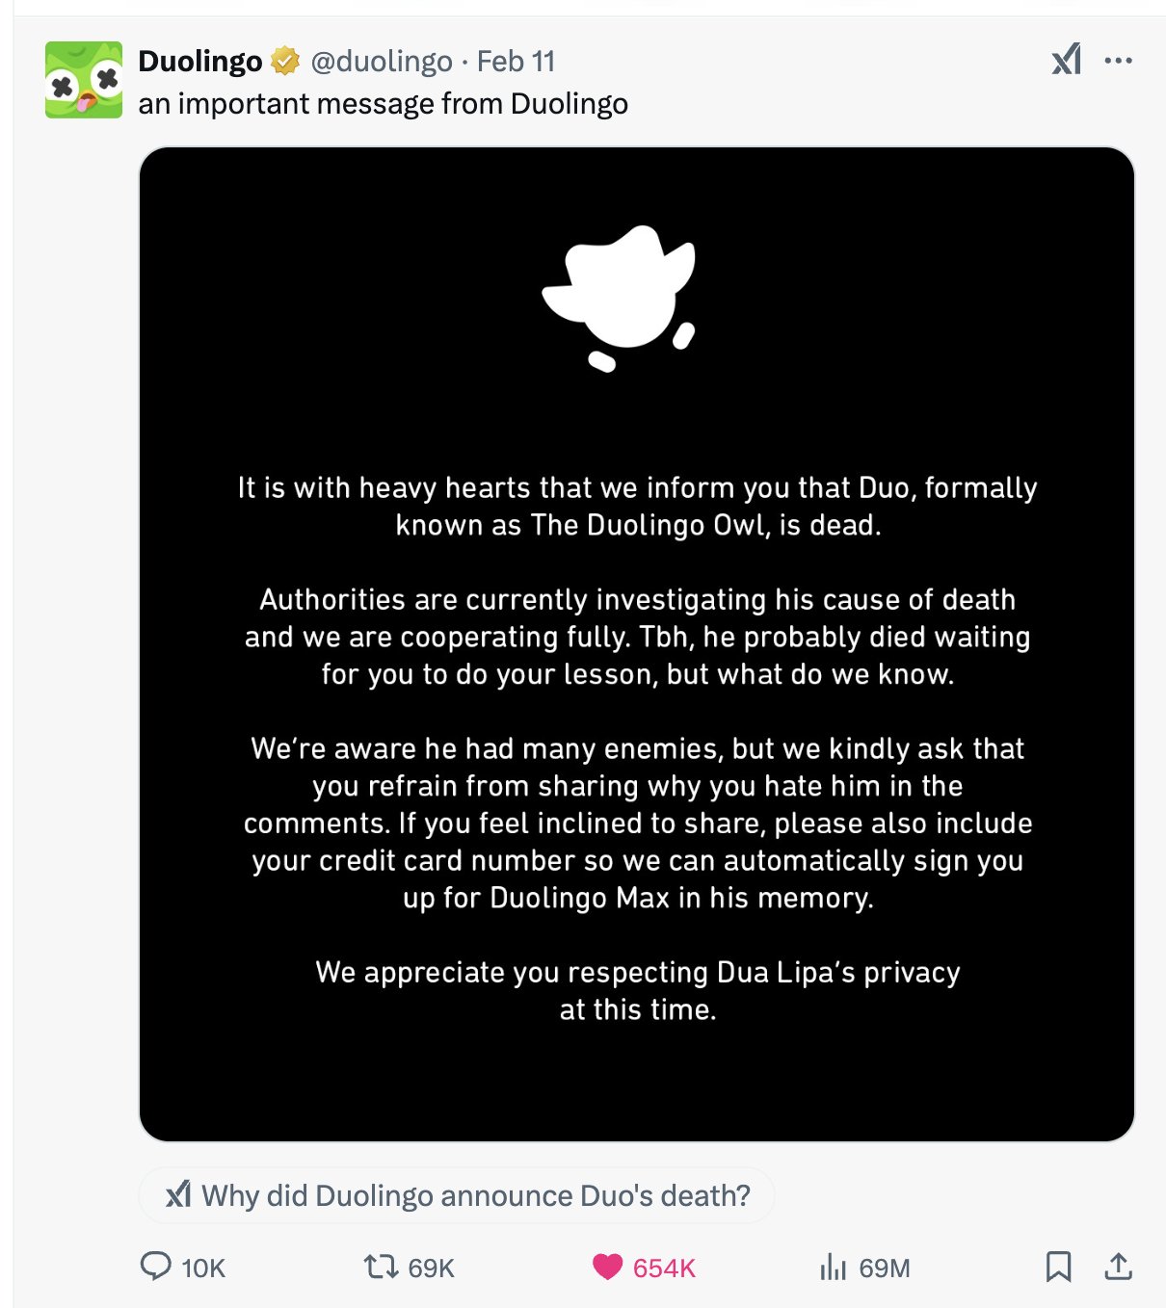Image resolution: width=1166 pixels, height=1308 pixels.
Task: Click the 69K reposts count
Action: tap(431, 1268)
